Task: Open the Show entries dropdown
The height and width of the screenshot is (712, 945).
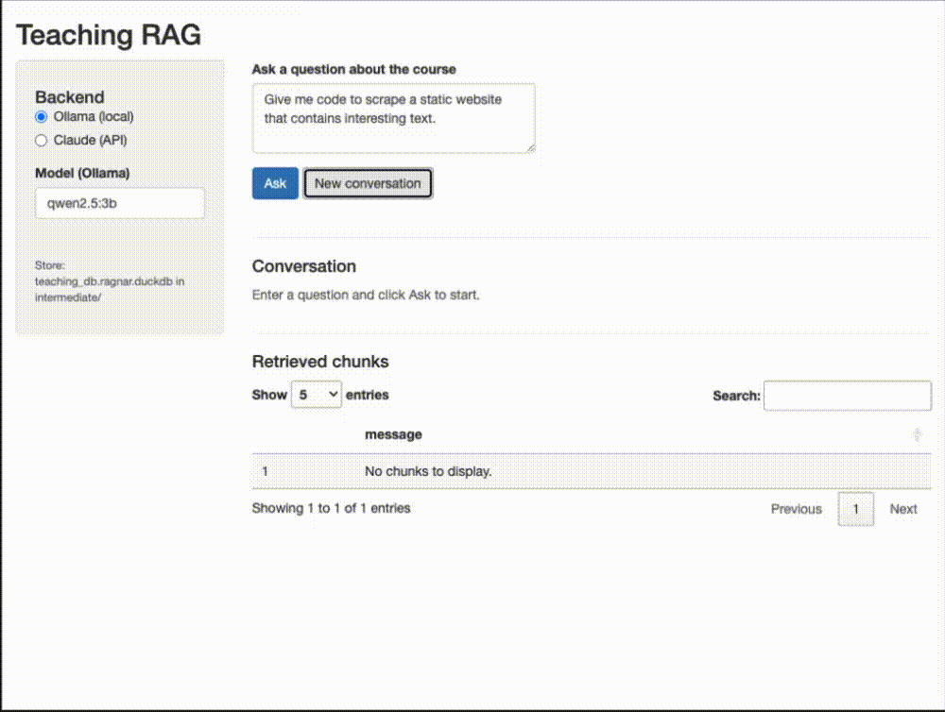Action: (x=316, y=395)
